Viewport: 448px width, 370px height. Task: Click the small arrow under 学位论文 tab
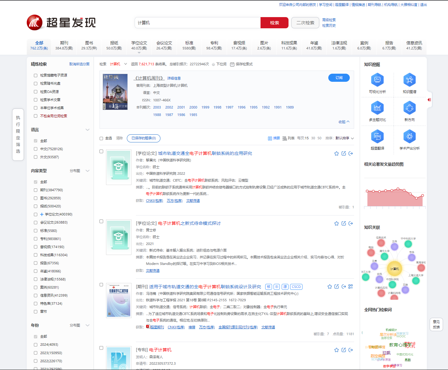coord(139,53)
